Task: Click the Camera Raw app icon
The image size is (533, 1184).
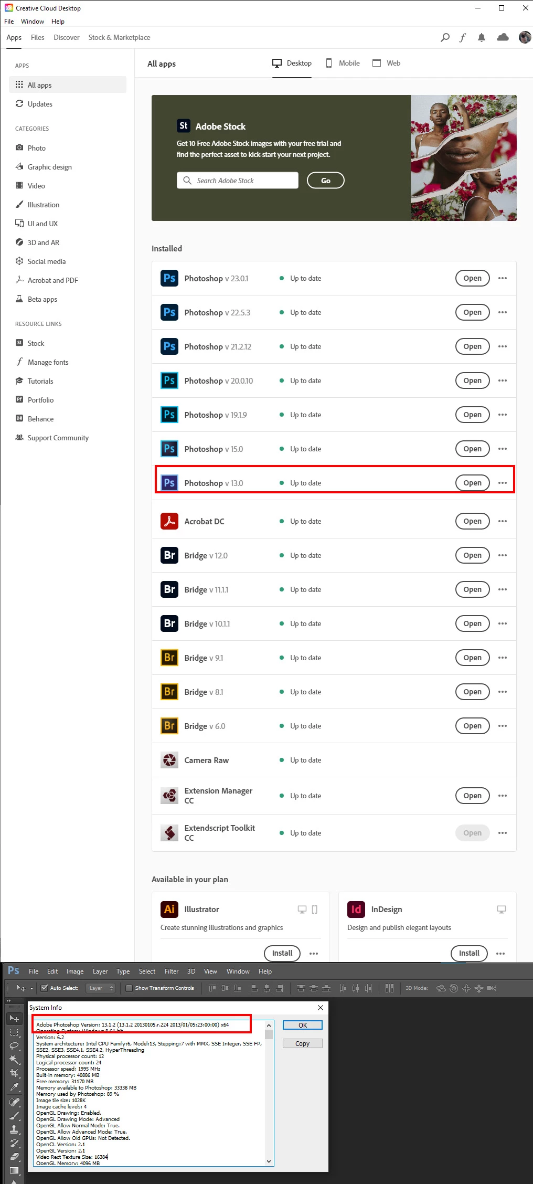Action: (x=169, y=760)
